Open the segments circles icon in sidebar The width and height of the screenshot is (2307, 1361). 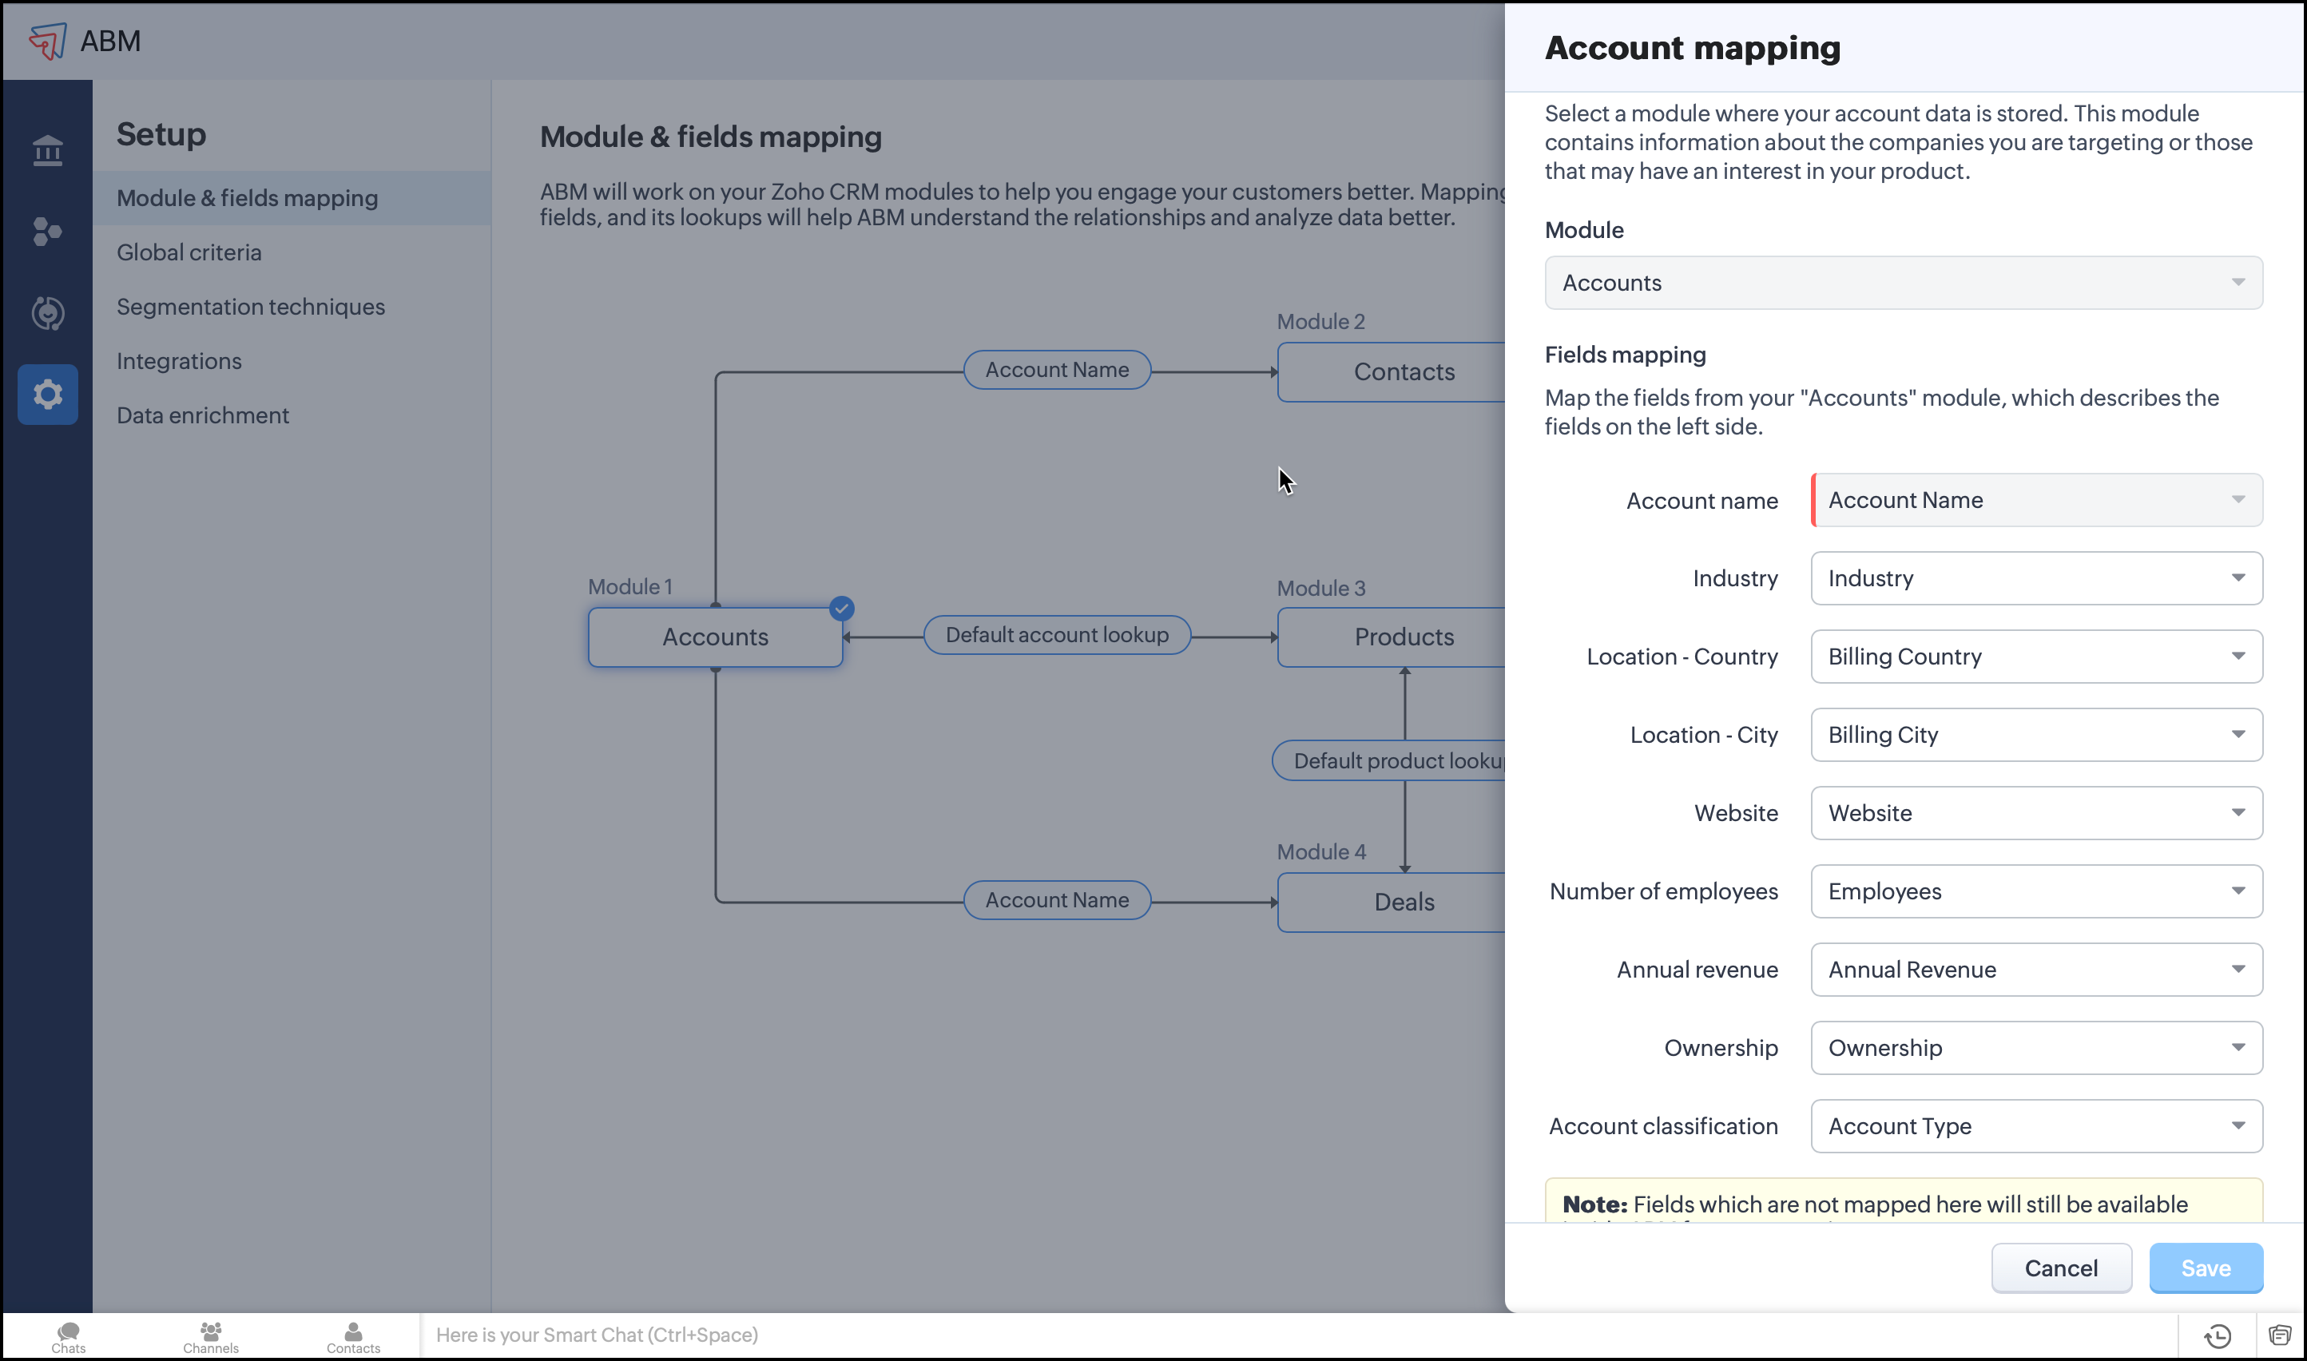pos(48,232)
